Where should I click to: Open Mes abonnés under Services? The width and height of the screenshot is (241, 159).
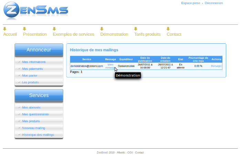[x=31, y=108]
